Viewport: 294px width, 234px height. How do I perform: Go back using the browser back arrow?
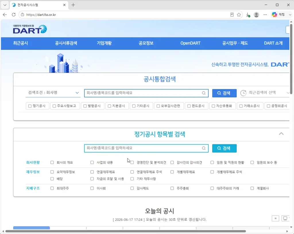5,15
